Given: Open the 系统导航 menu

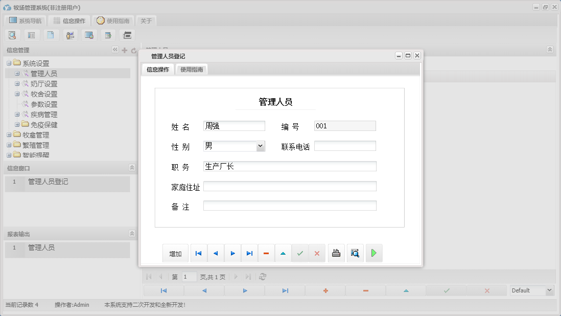Looking at the screenshot, I should pos(25,20).
